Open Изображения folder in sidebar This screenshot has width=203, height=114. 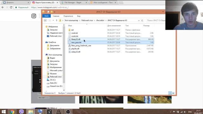(x=56, y=67)
